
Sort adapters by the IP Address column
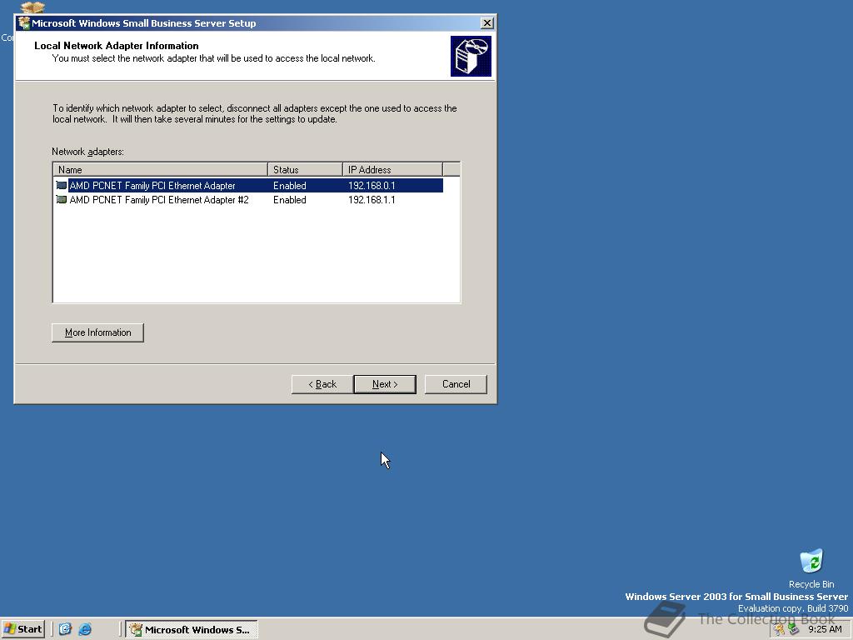click(x=393, y=169)
